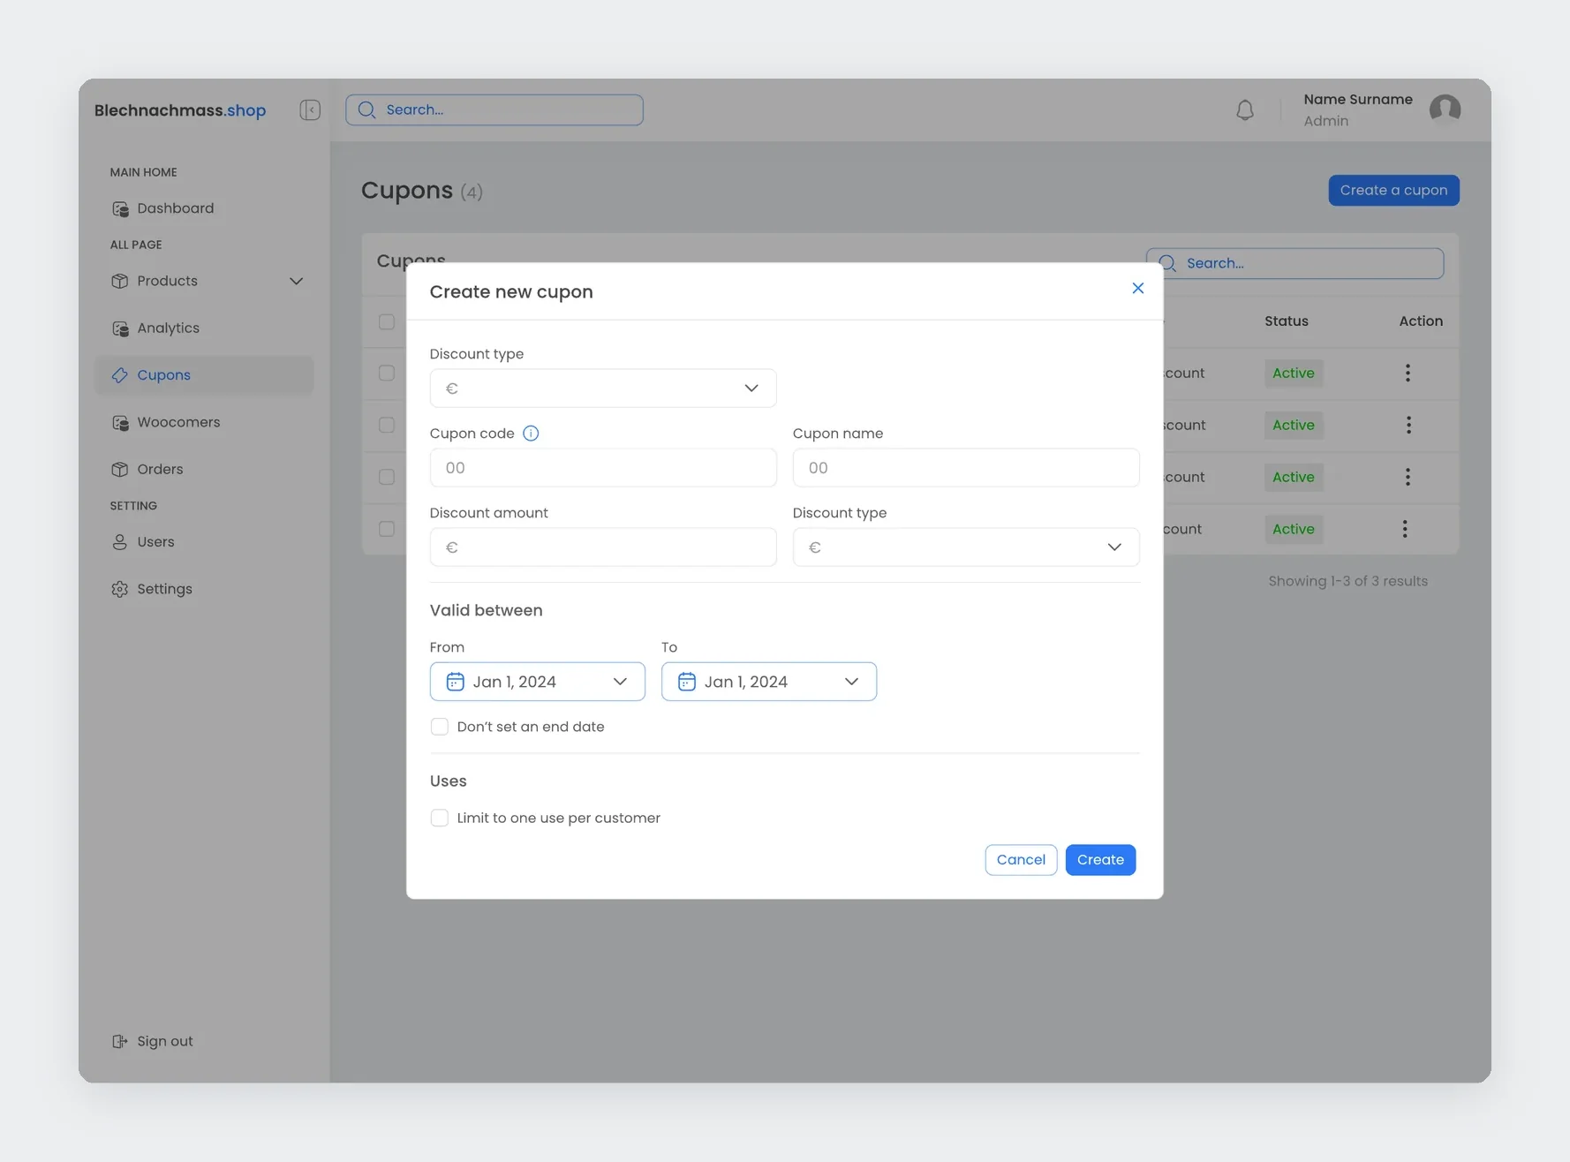Click the Sign out door icon
Viewport: 1570px width, 1162px height.
coord(120,1041)
